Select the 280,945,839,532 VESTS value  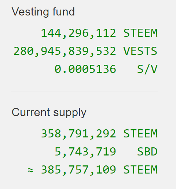tap(85, 51)
